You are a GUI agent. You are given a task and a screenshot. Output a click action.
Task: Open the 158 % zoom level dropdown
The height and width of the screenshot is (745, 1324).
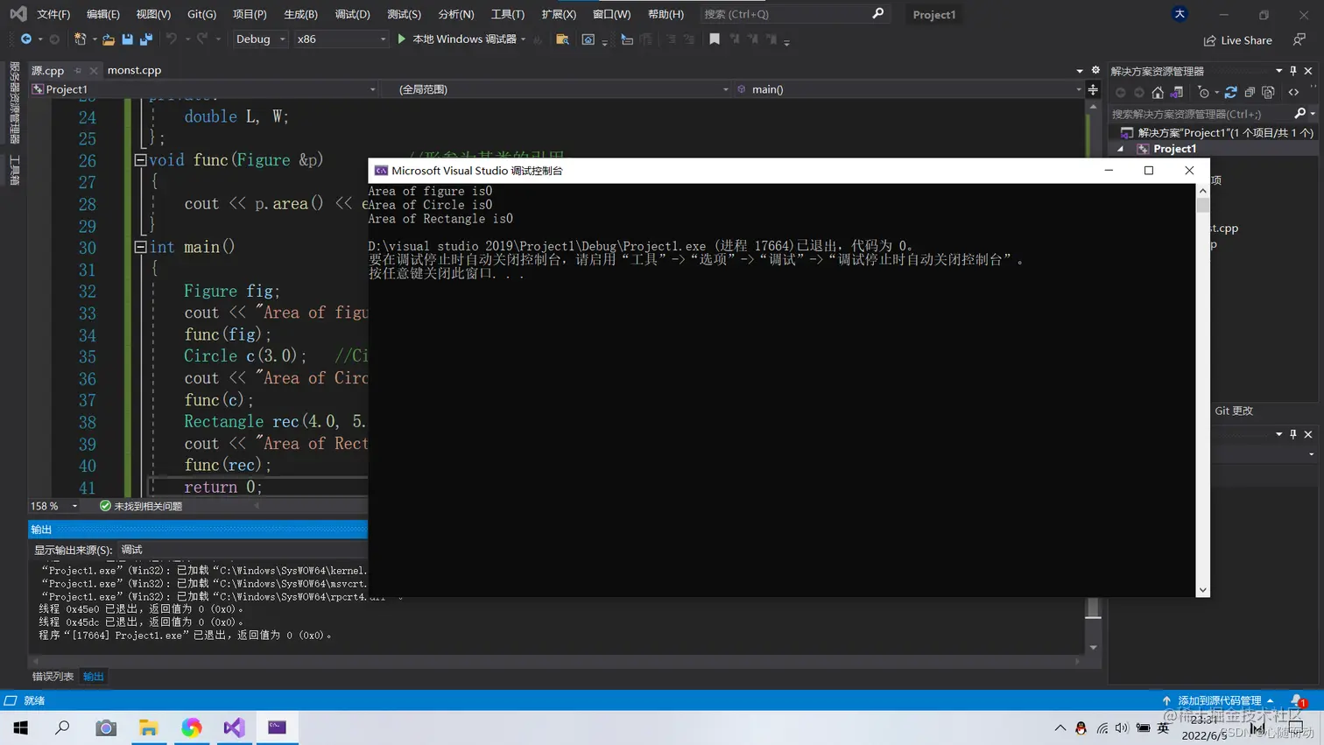54,506
